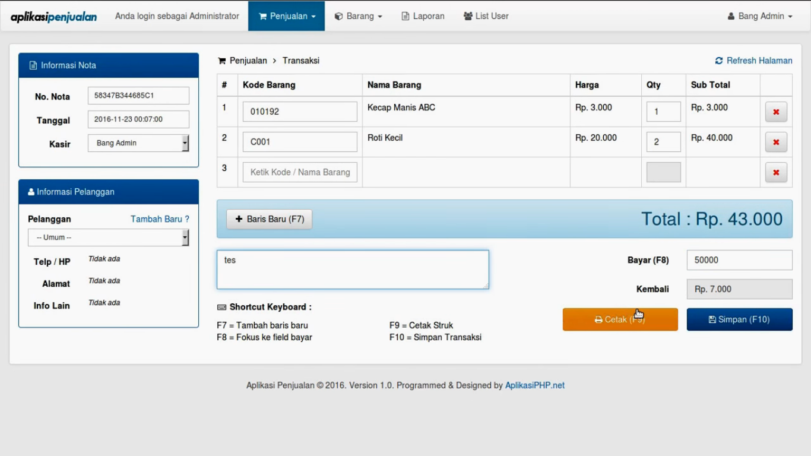Click the Baris Baru (F7) button

pos(270,219)
